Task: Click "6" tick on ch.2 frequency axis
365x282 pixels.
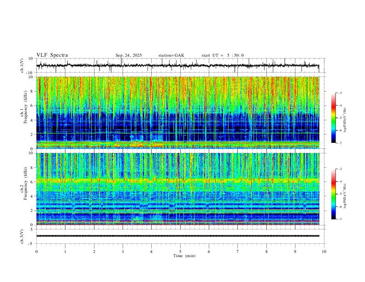Action: pos(32,182)
